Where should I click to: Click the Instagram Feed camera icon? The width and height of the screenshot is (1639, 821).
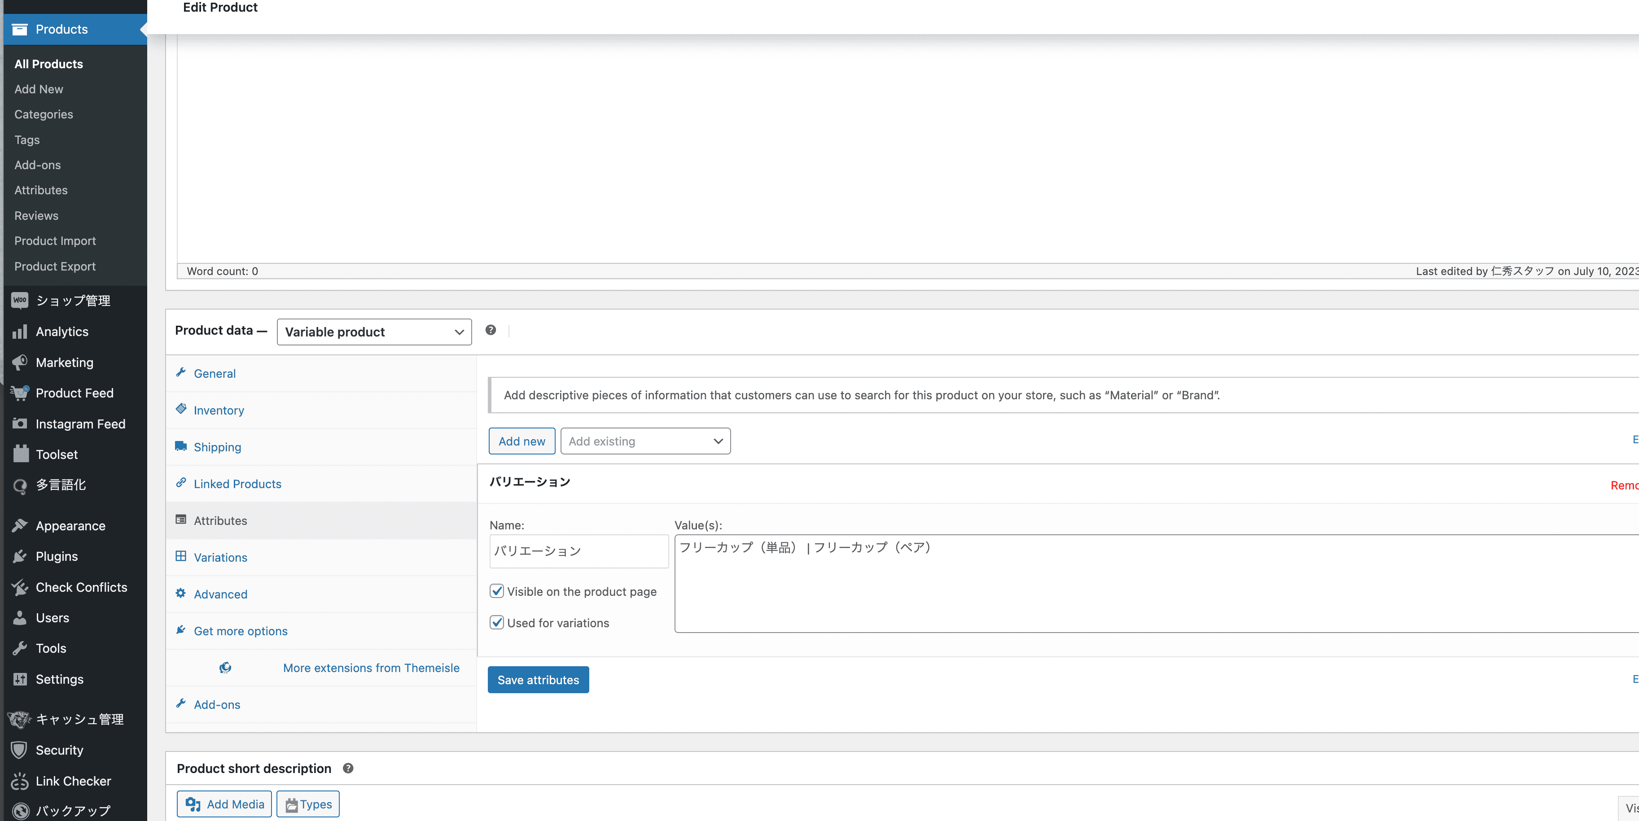click(20, 424)
